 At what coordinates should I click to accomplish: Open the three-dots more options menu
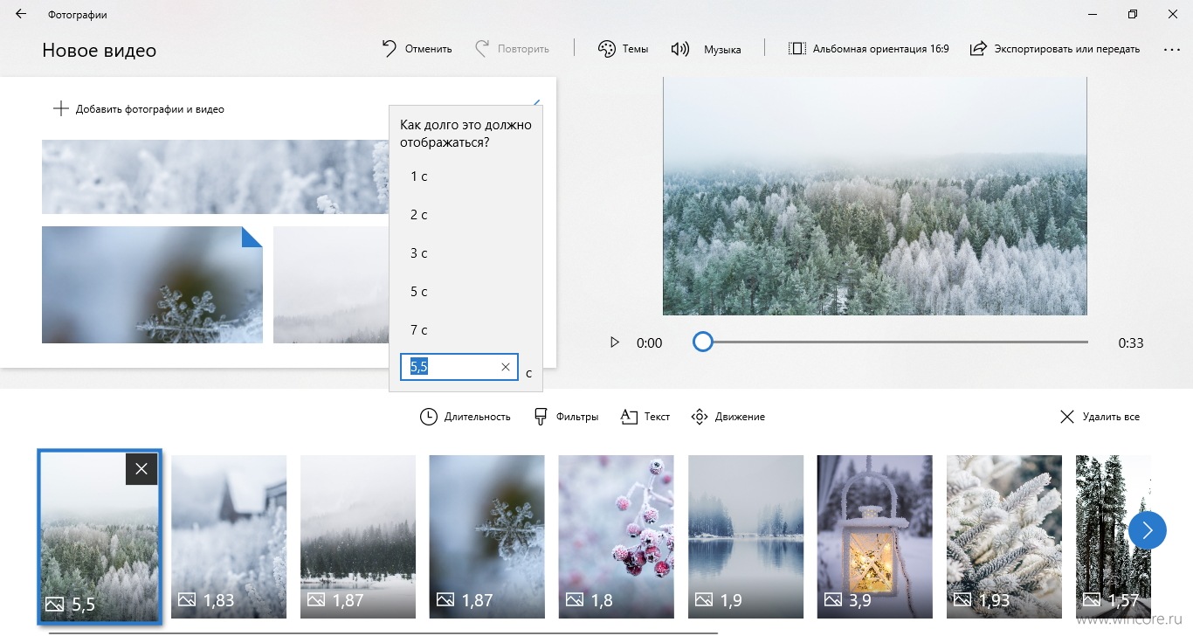tap(1172, 50)
